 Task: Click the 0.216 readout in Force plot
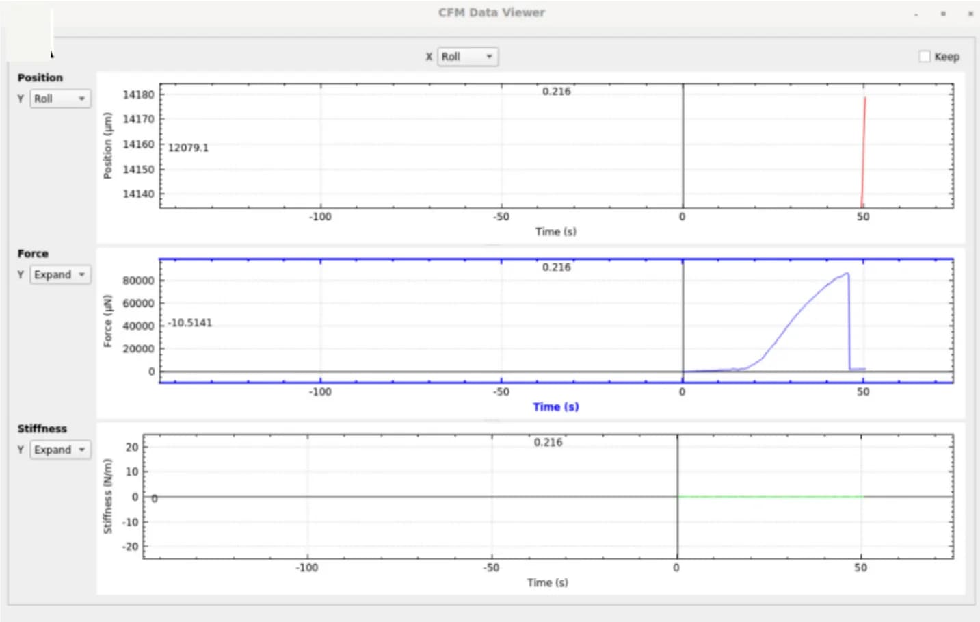556,267
